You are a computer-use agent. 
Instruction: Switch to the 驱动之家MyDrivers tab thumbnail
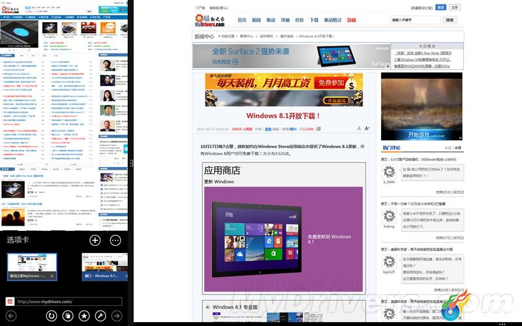tap(32, 267)
